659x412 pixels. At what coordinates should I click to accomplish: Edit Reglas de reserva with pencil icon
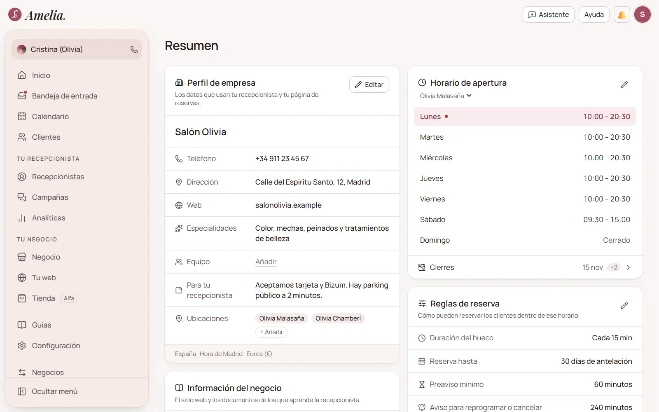624,306
